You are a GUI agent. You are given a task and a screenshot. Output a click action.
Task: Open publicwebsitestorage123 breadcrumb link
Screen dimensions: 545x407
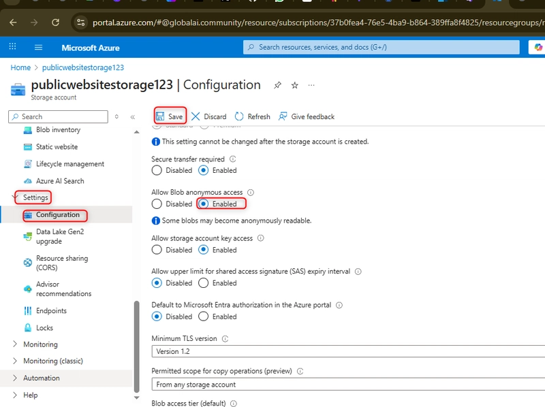tap(83, 67)
